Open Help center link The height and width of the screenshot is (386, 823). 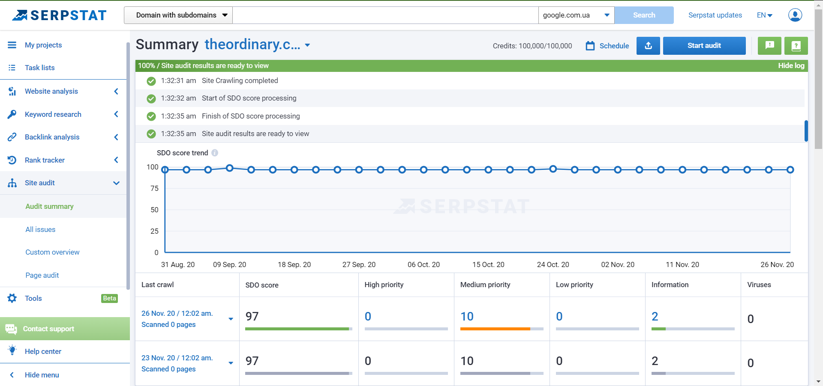point(43,351)
